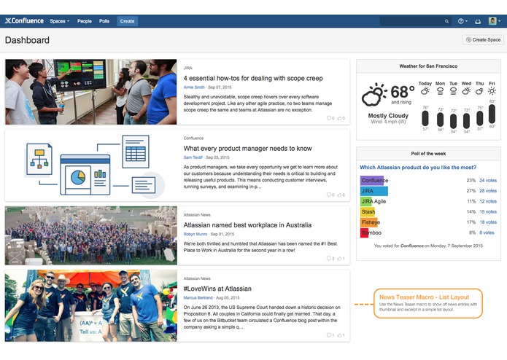Open author Sam Tardif's profile
507x360 pixels.
click(x=193, y=157)
